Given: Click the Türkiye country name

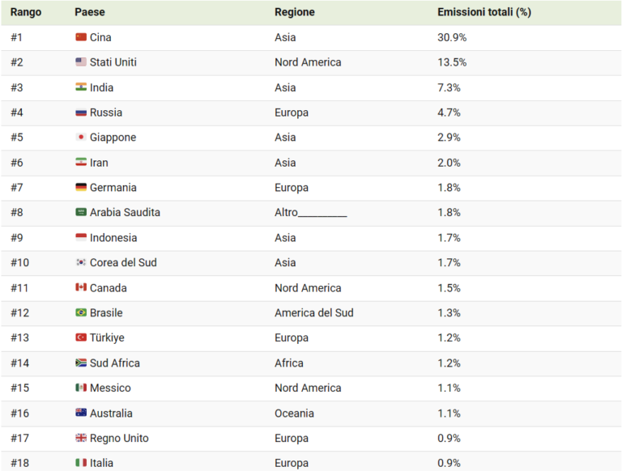Looking at the screenshot, I should (x=107, y=337).
